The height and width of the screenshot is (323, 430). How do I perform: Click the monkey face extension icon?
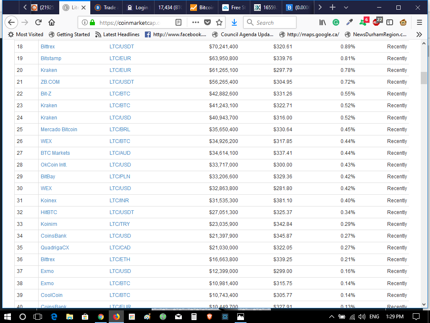[x=403, y=23]
